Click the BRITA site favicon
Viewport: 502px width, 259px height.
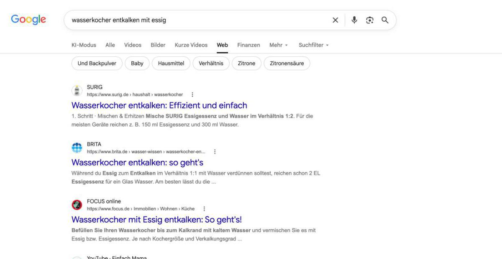click(x=77, y=148)
